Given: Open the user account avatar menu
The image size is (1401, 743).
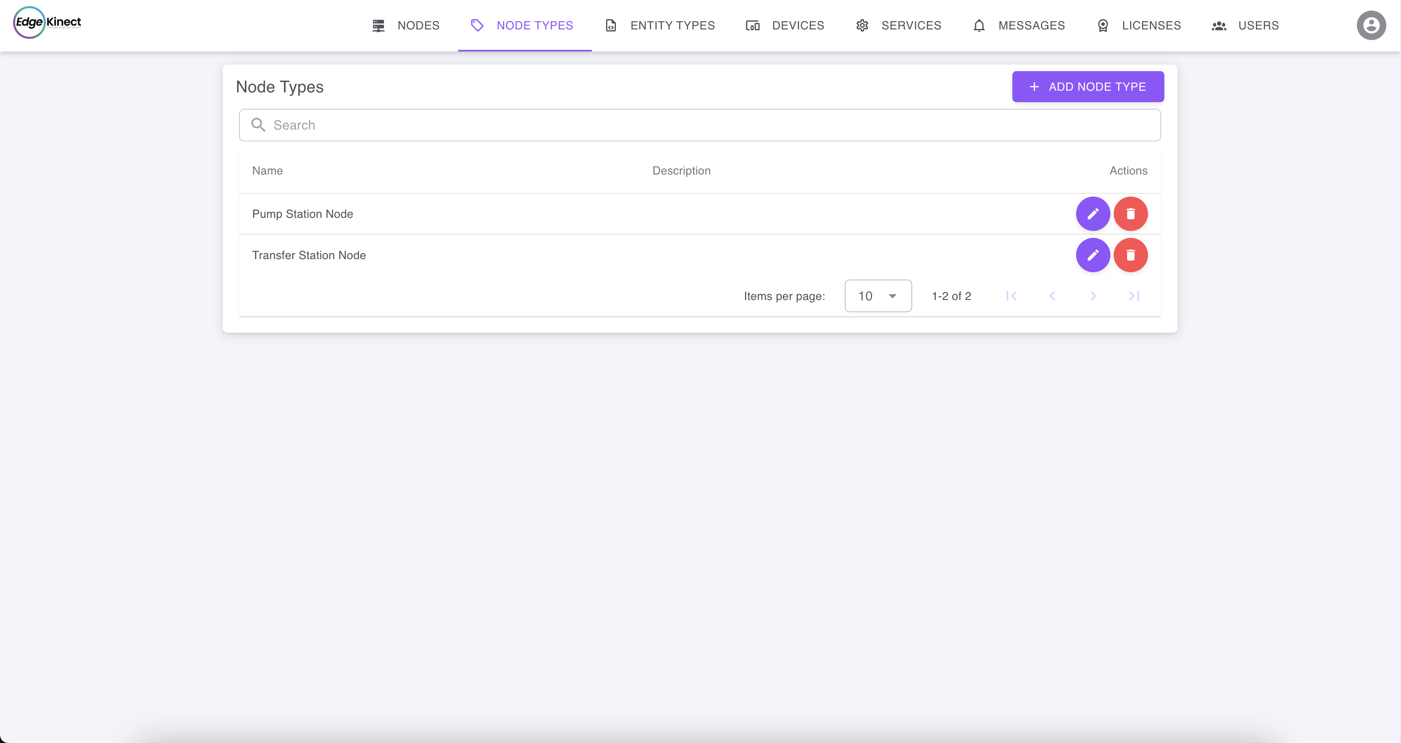Looking at the screenshot, I should point(1371,25).
